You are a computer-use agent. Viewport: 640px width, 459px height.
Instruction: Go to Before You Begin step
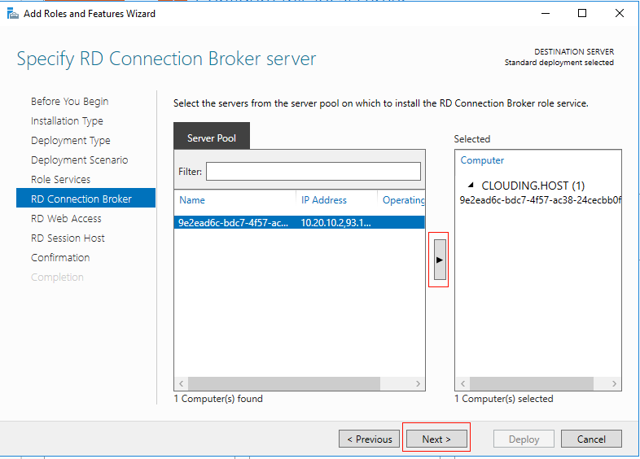coord(70,101)
